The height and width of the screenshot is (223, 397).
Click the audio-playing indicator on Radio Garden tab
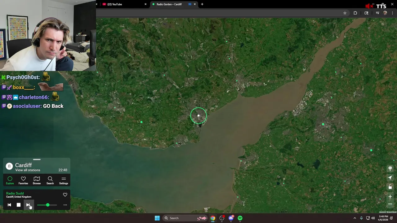[x=190, y=4]
